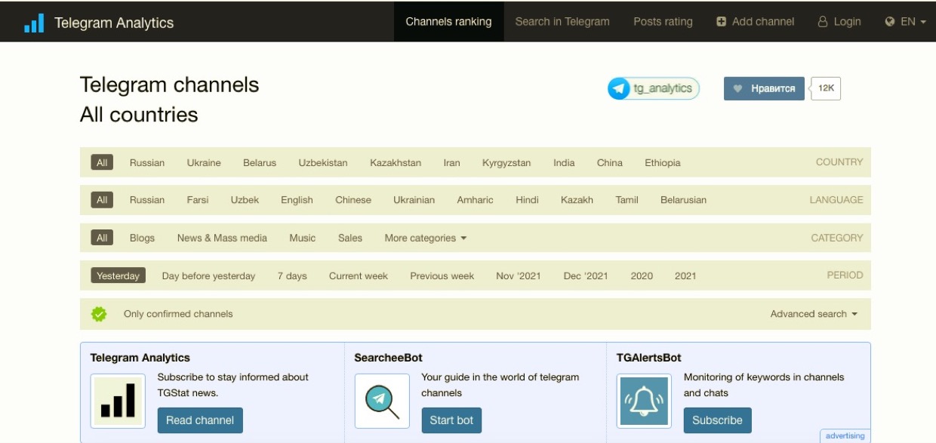Filter by country Uzbekistan
936x443 pixels.
[323, 162]
